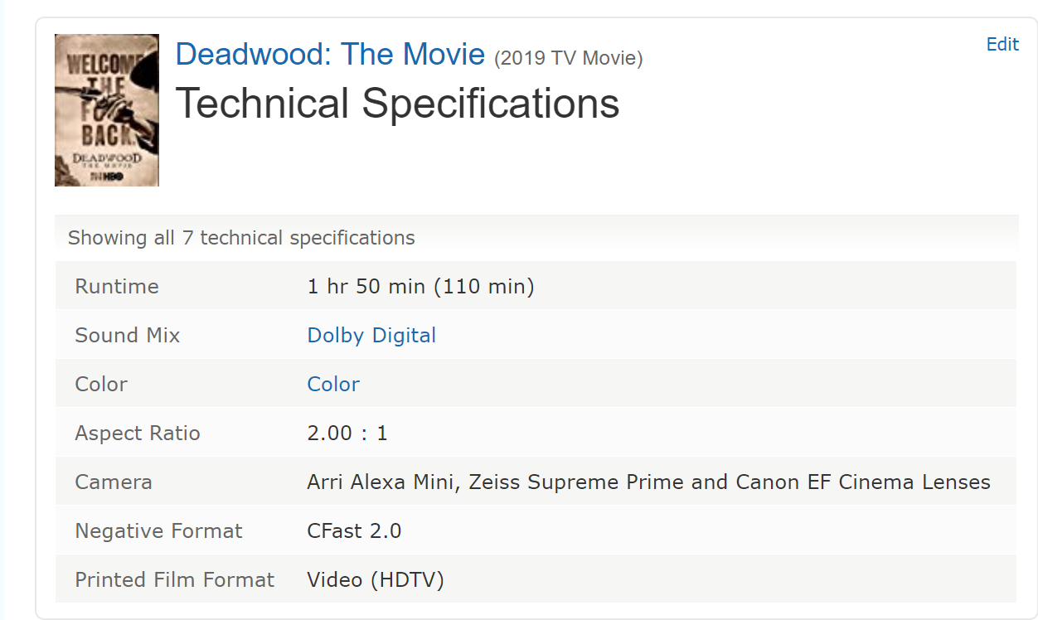Select the Printed Film Format row label

pos(174,579)
